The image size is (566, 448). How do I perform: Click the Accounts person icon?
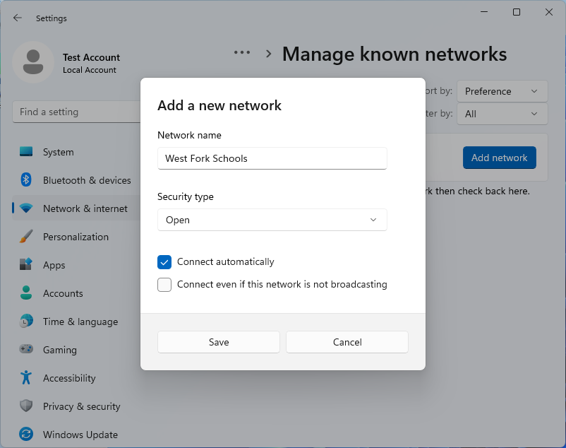(26, 293)
